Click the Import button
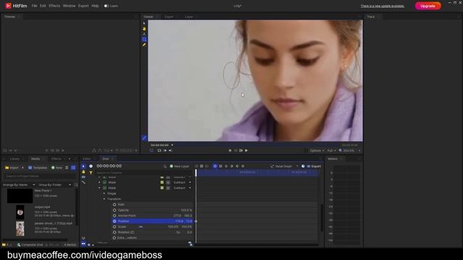 point(12,168)
